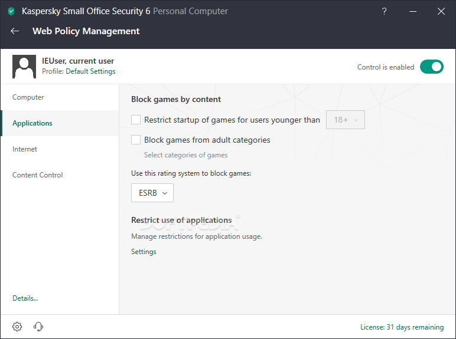Image resolution: width=456 pixels, height=339 pixels.
Task: Open the ESRB rating system dropdown
Action: (x=152, y=193)
